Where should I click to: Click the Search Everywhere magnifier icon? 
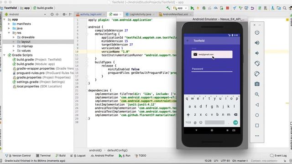coord(285,8)
